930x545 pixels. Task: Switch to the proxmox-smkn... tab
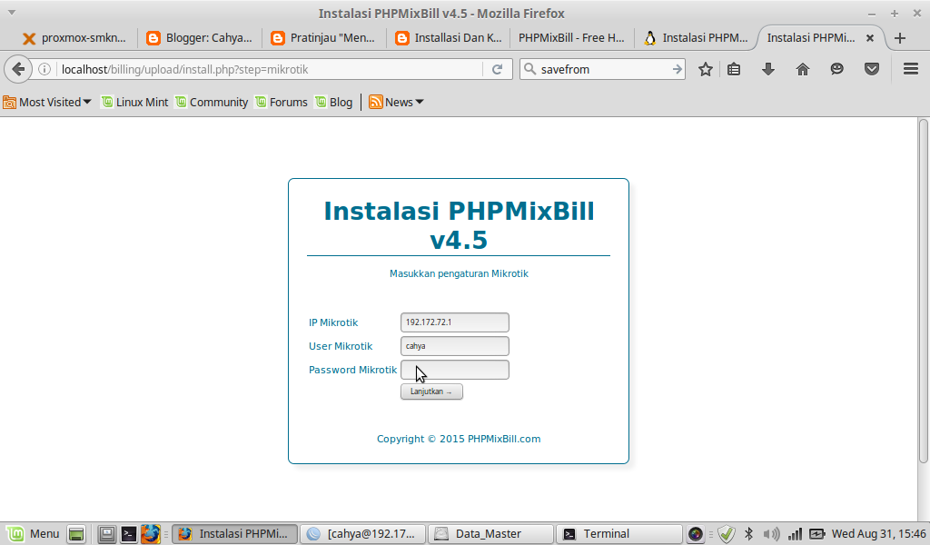click(x=74, y=38)
